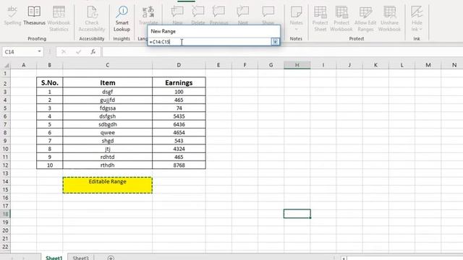Open the Name Box dropdown arrow
The height and width of the screenshot is (260, 463).
(x=39, y=51)
